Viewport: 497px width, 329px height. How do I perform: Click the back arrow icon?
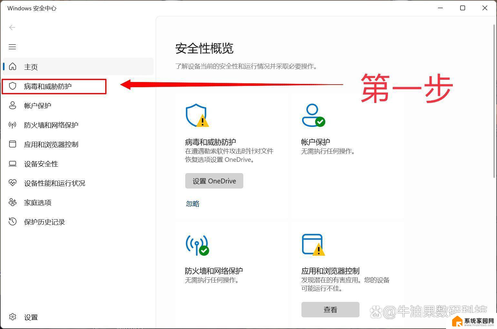click(x=12, y=27)
